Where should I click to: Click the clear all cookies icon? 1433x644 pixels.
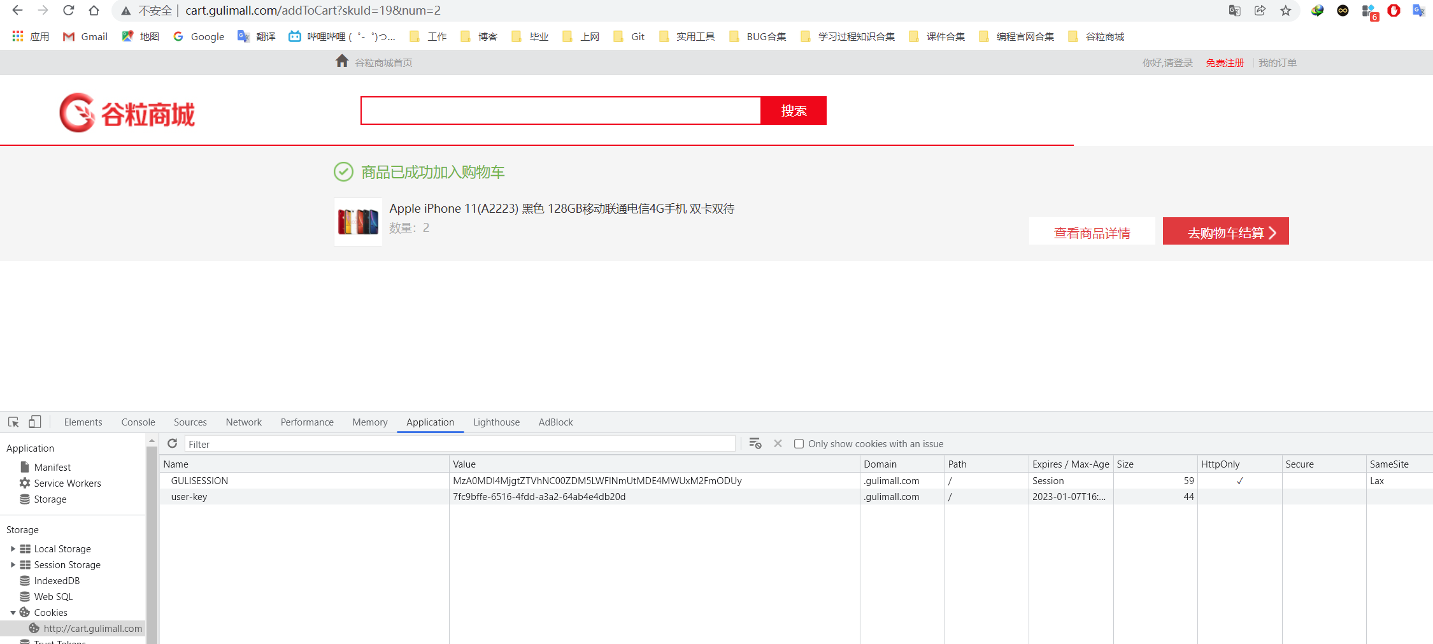pos(755,443)
